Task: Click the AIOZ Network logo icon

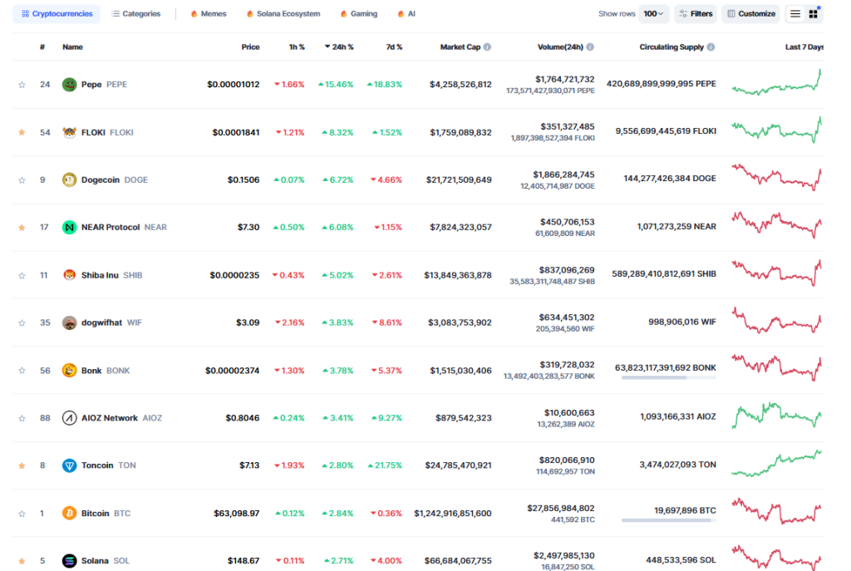Action: click(70, 418)
